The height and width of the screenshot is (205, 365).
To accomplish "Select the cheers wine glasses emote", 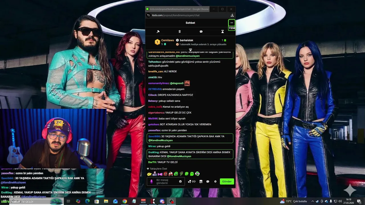I will (171, 174).
